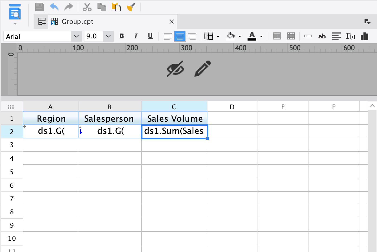Insert a chart using the chart icon
This screenshot has height=252, width=377.
[364, 36]
